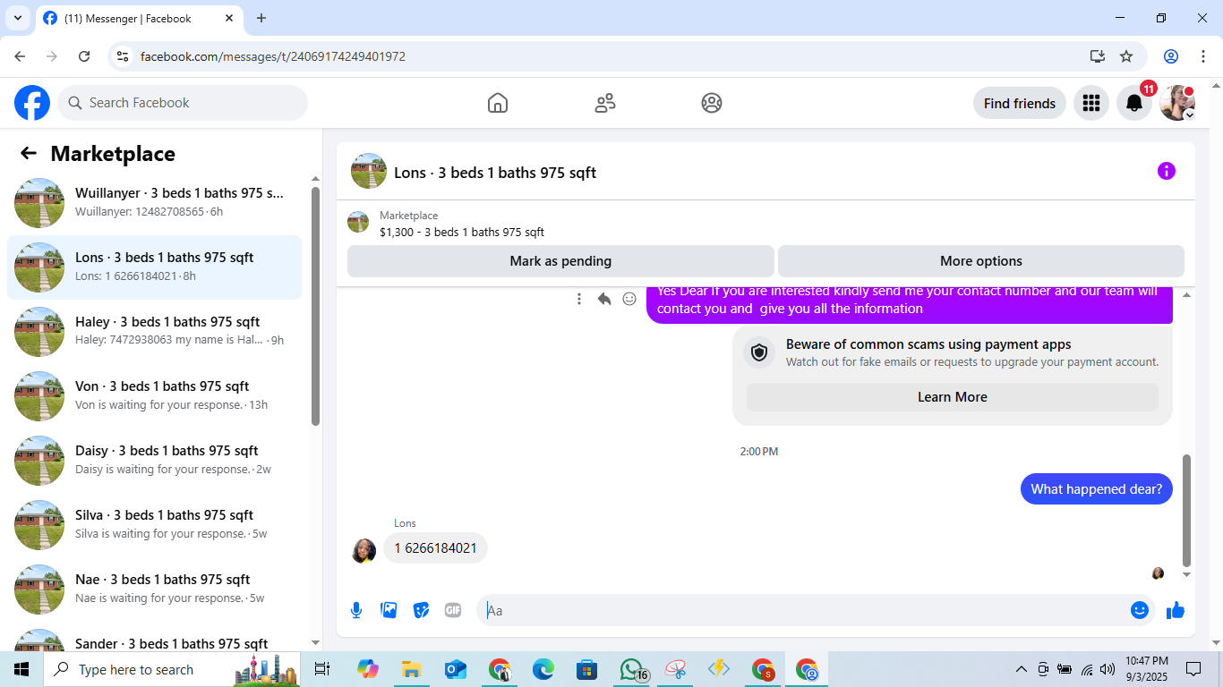Open the Wuillanyer conversation
Viewport: 1223px width, 687px height.
click(154, 203)
